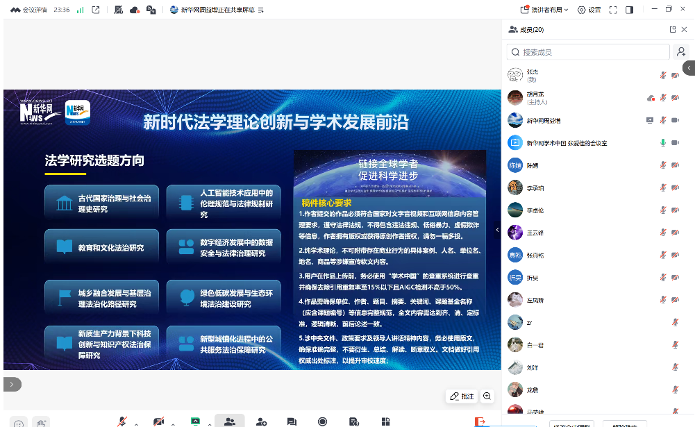Viewport: 695px width, 427px height.
Task: Toggle my microphone in the bottom toolbar
Action: (122, 421)
